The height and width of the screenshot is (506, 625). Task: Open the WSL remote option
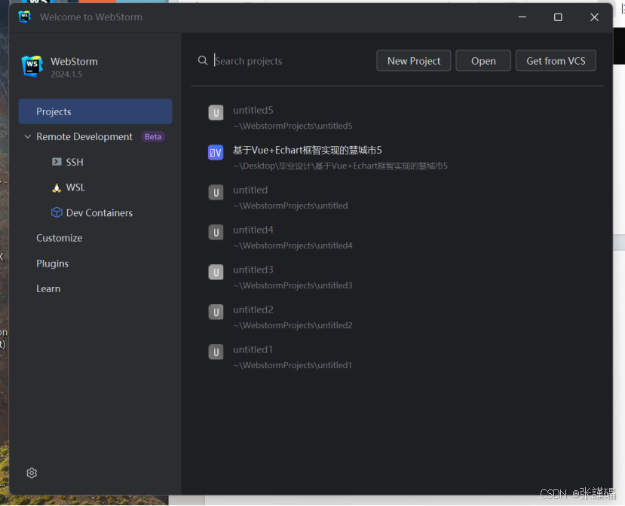coord(75,187)
